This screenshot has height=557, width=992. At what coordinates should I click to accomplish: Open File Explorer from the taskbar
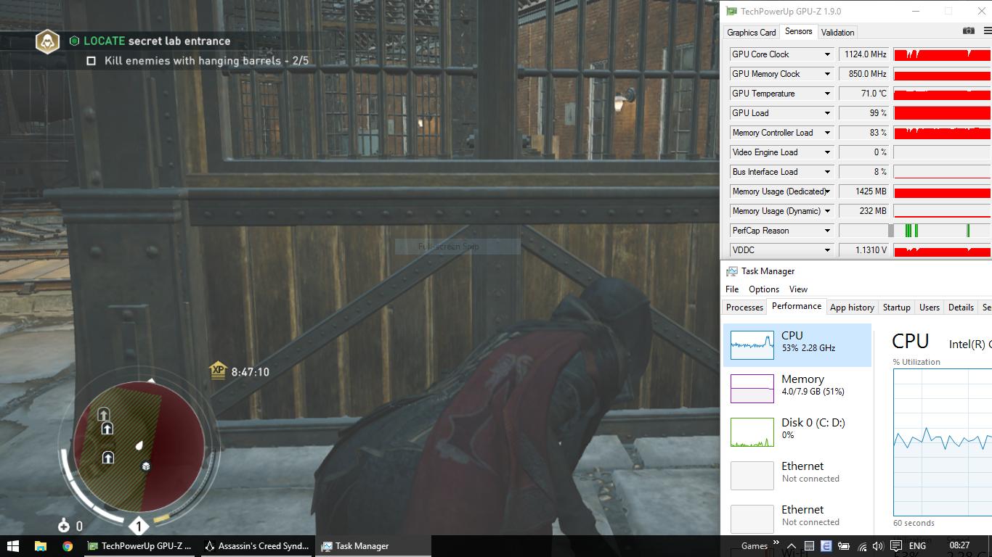41,546
